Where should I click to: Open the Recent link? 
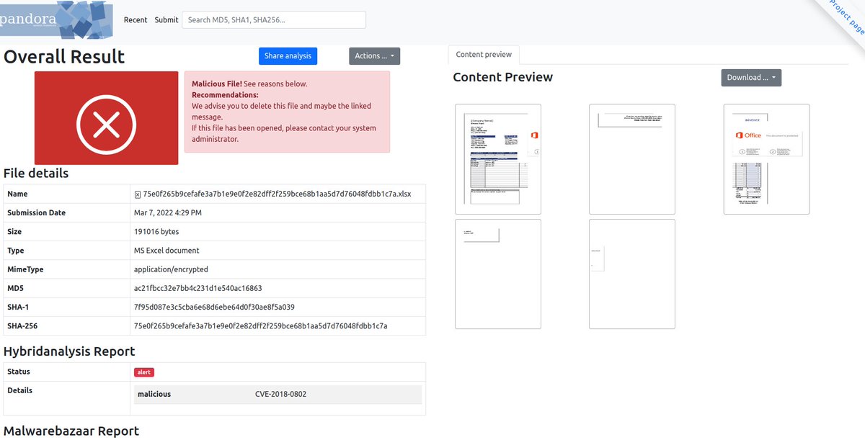click(136, 20)
